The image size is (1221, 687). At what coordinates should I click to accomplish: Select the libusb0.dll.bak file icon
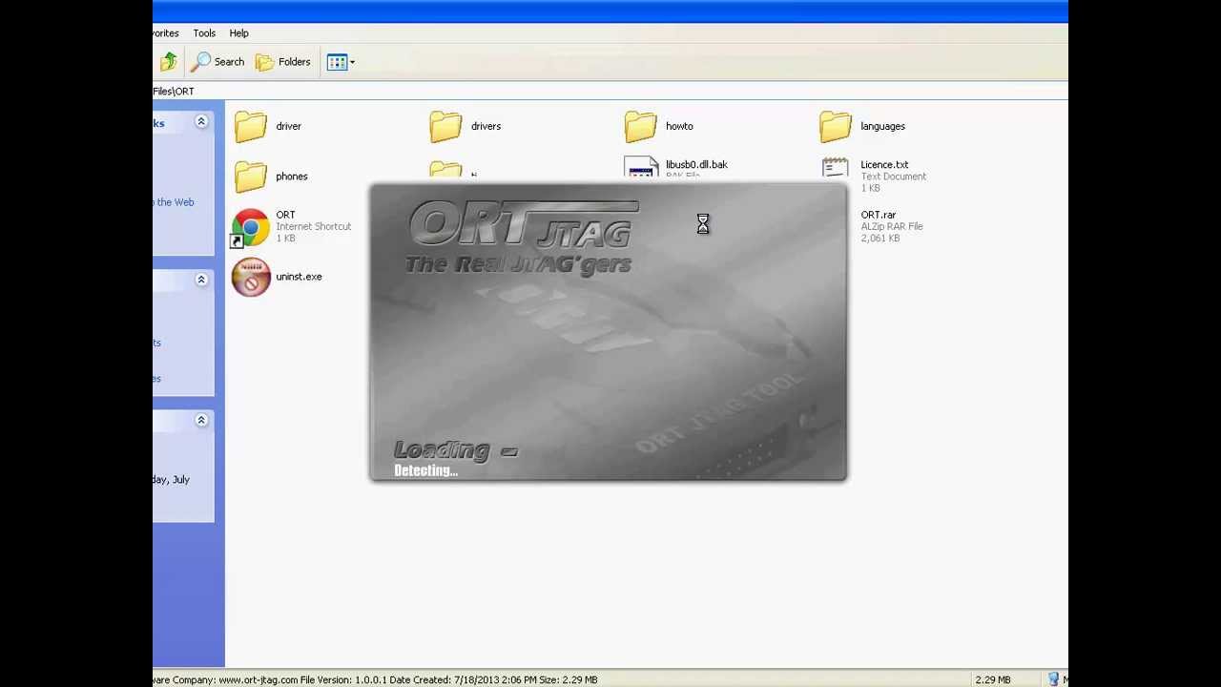pos(641,168)
